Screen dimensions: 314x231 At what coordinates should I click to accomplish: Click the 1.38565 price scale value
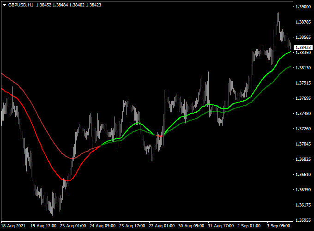pos(303,37)
